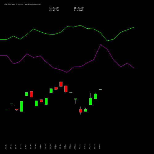Click the red candlestick for 06 Jan

click(81, 111)
